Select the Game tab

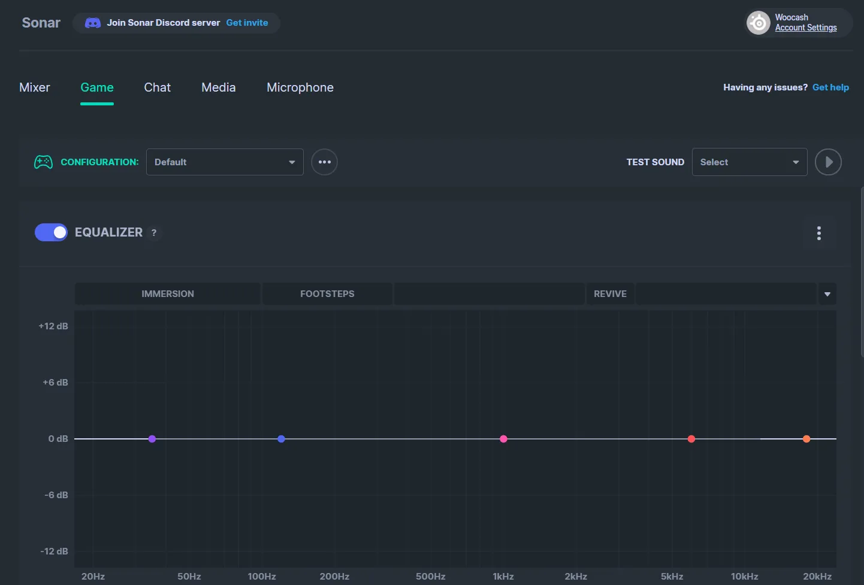97,87
